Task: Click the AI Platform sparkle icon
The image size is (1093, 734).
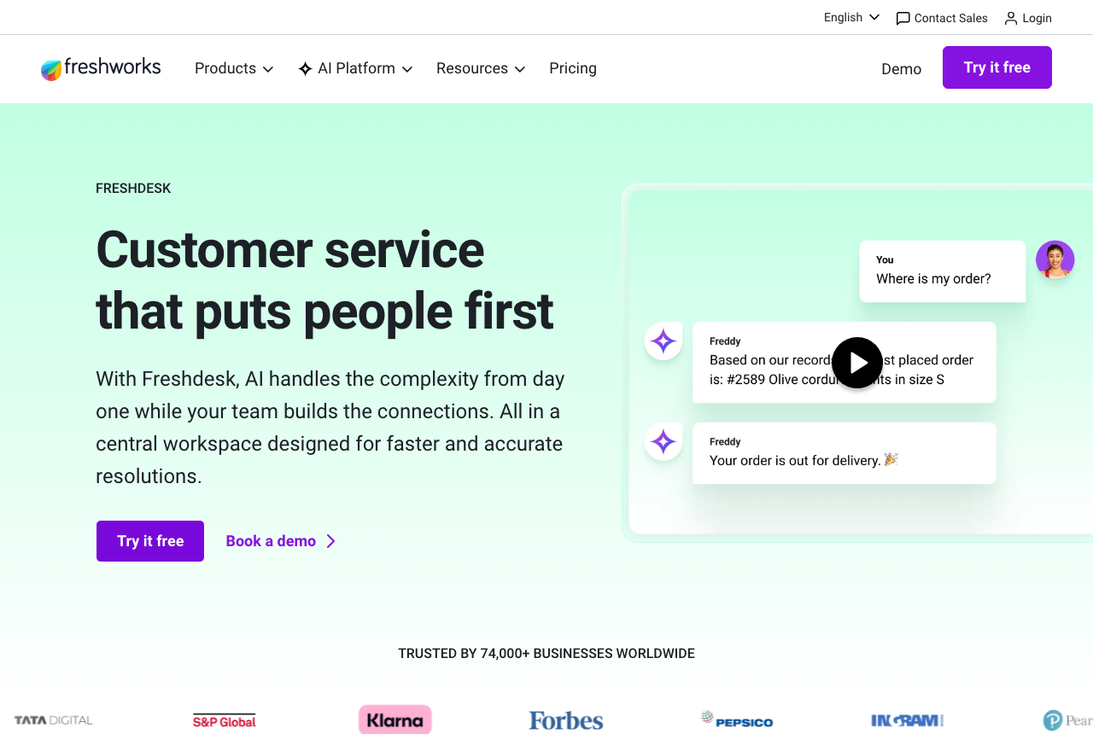Action: click(305, 68)
